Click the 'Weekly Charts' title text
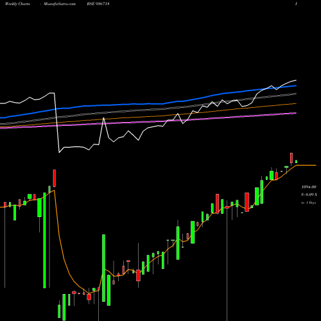The image size is (321, 321). click(x=17, y=4)
